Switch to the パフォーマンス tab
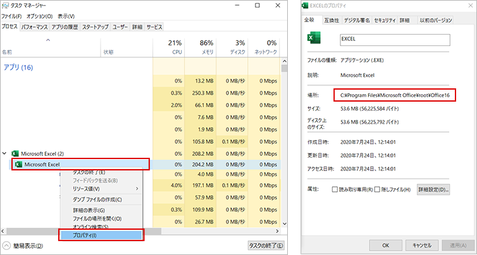Screen dimensions: 477x255 [x=34, y=27]
